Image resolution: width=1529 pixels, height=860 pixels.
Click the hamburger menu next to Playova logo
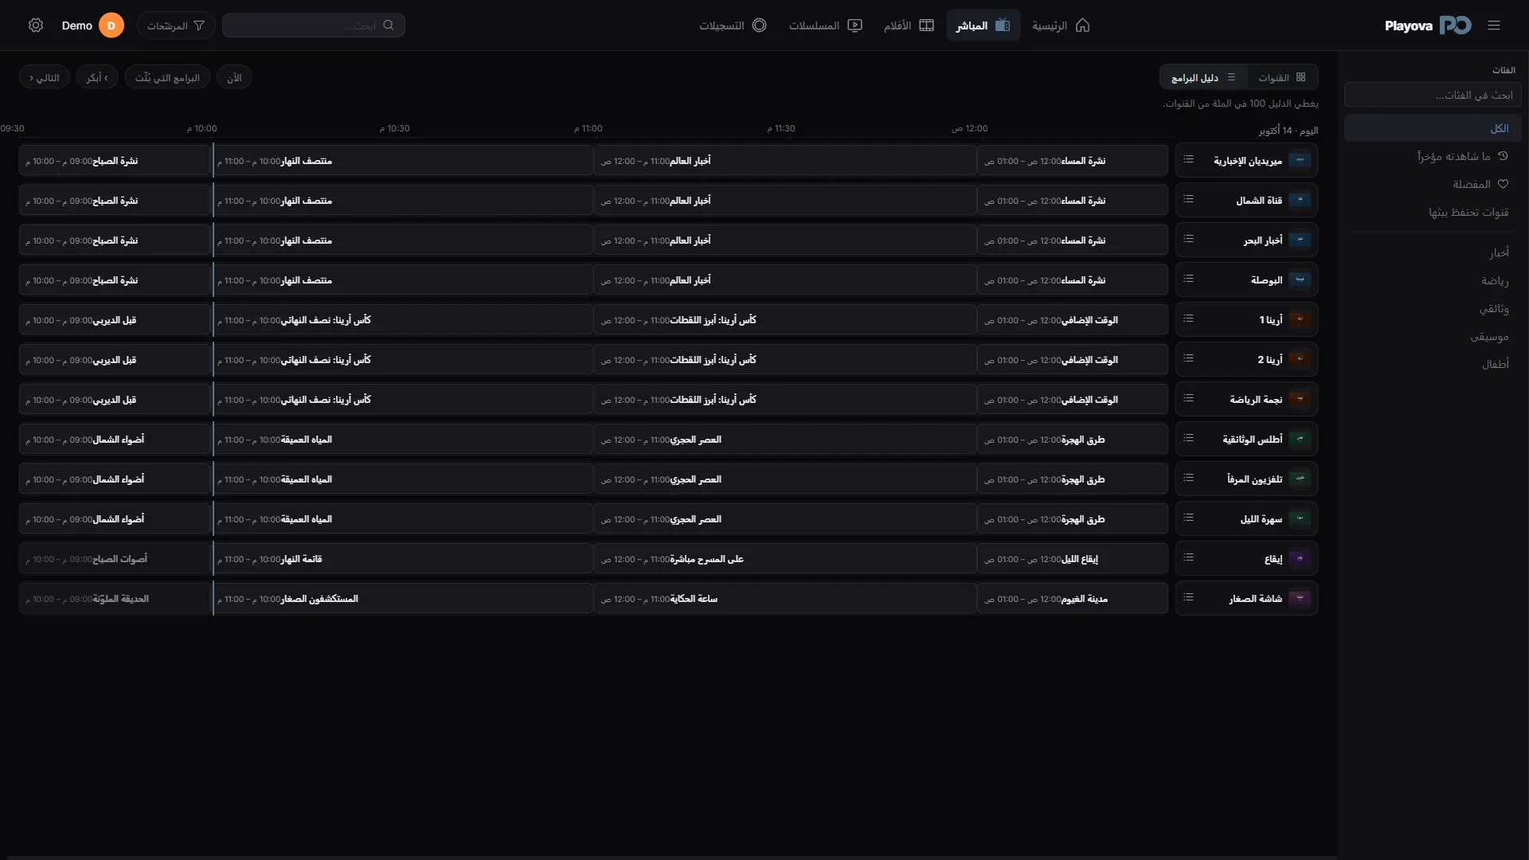pyautogui.click(x=1494, y=25)
